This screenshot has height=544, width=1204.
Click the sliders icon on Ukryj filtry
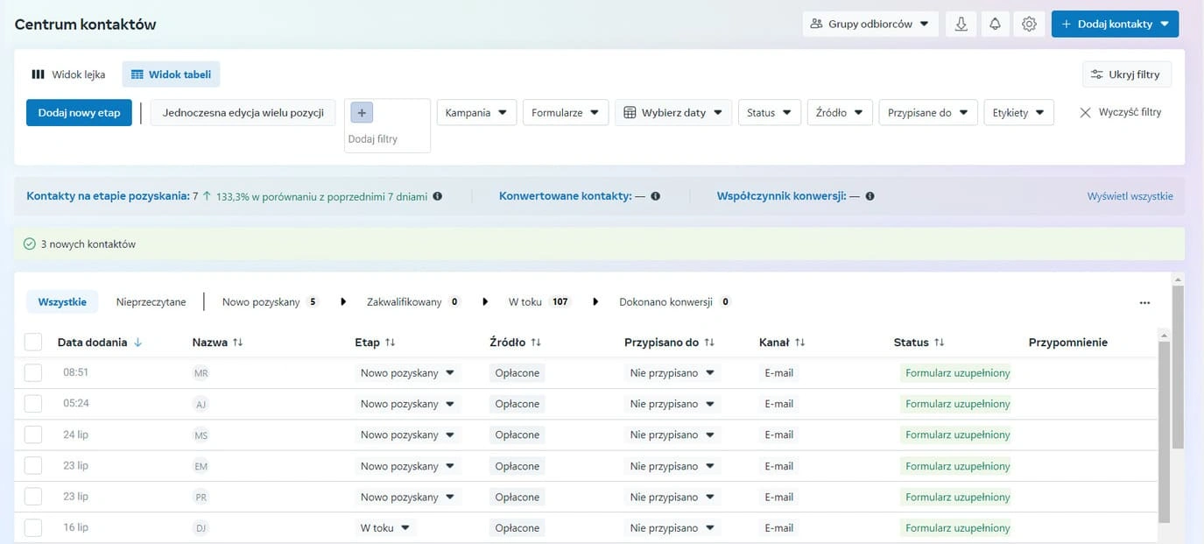click(x=1096, y=74)
